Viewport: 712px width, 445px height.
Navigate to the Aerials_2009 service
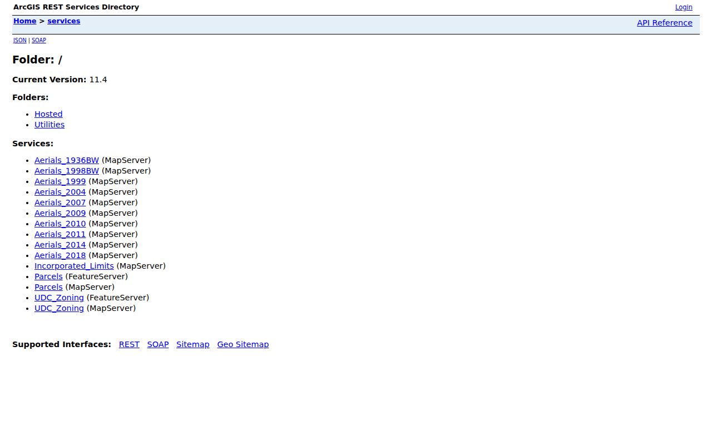point(60,213)
